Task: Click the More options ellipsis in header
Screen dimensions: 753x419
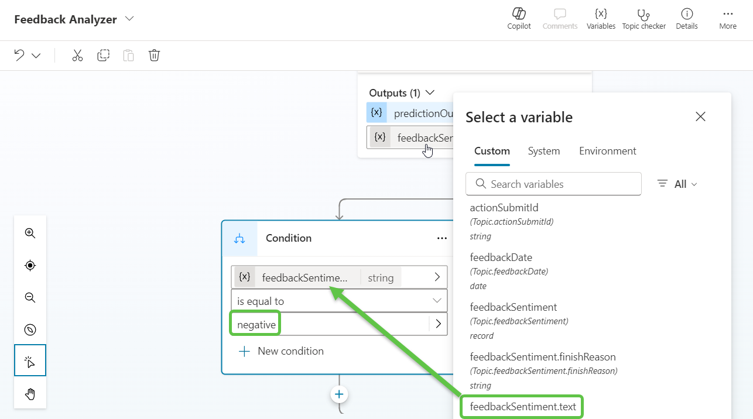Action: (x=728, y=19)
